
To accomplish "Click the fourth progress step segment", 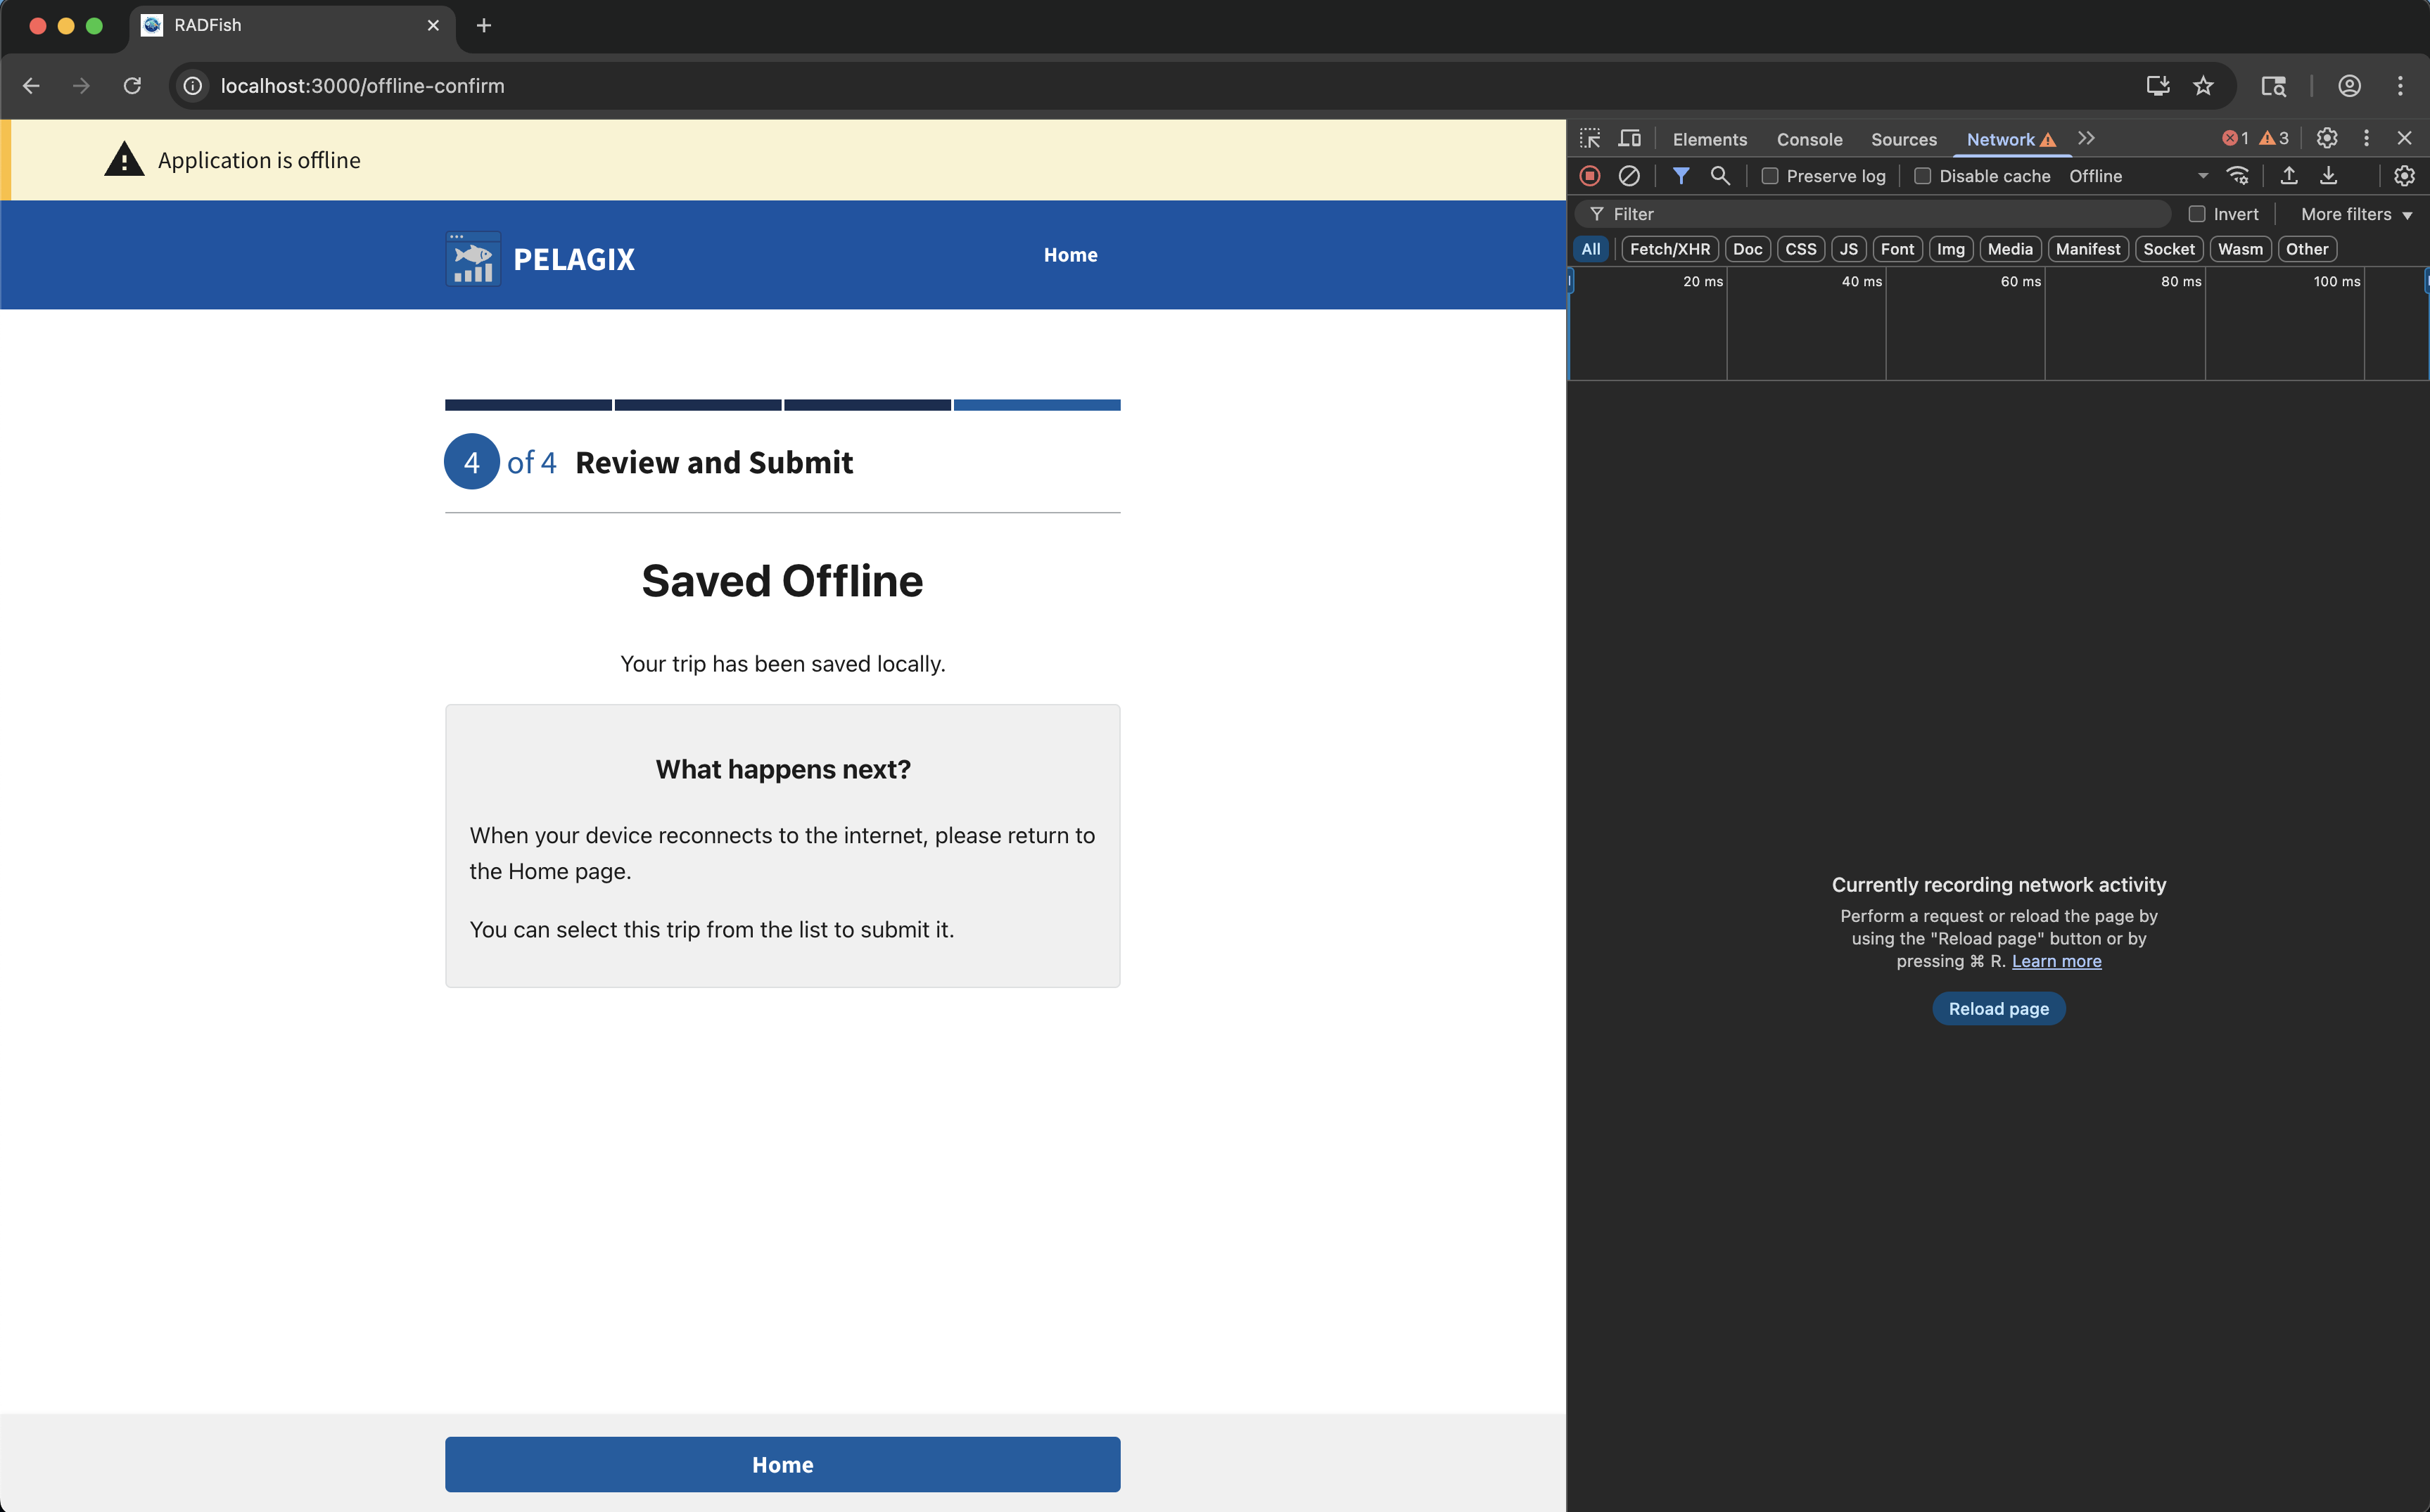I will point(1036,405).
